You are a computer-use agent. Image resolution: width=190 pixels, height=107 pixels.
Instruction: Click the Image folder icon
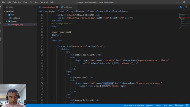point(9,21)
